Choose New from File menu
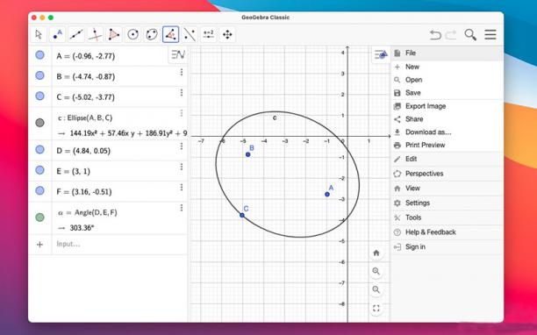537x335 pixels. pyautogui.click(x=447, y=67)
